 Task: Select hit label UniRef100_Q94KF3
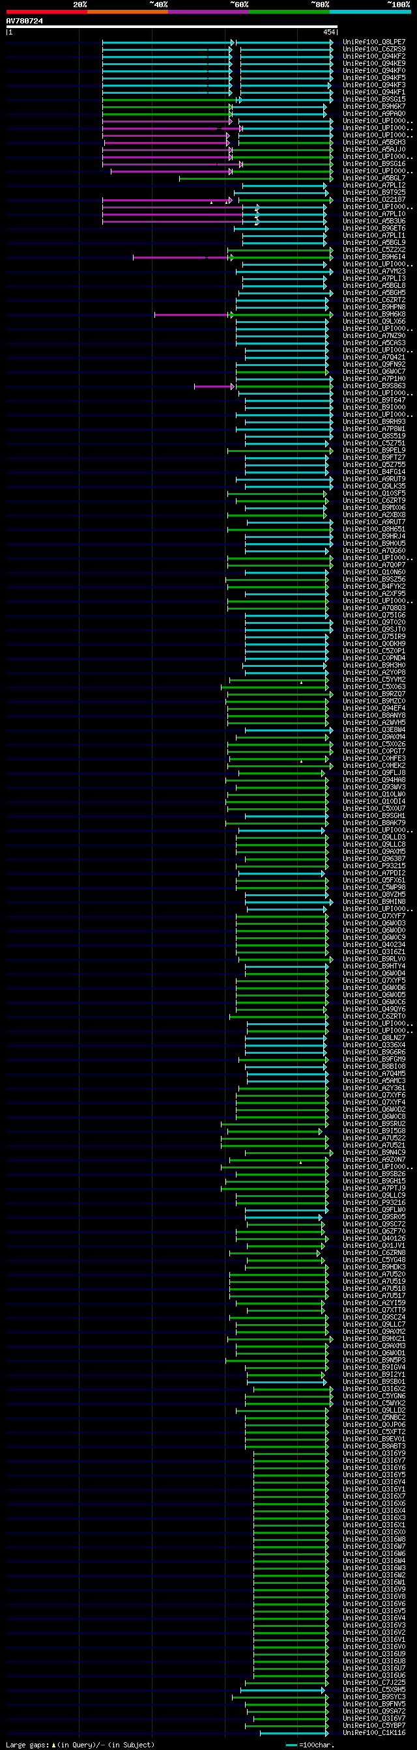374,85
